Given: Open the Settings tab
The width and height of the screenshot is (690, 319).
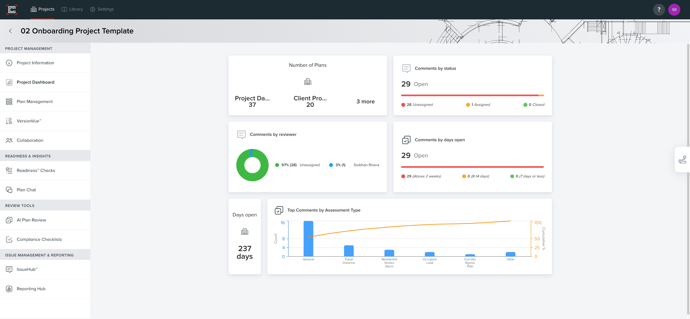Looking at the screenshot, I should click(102, 9).
